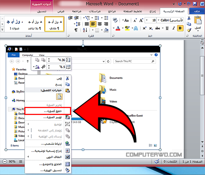Click height 4.36 stepper in mini toolbar
Viewport: 205px width, 175px height.
click(49, 60)
